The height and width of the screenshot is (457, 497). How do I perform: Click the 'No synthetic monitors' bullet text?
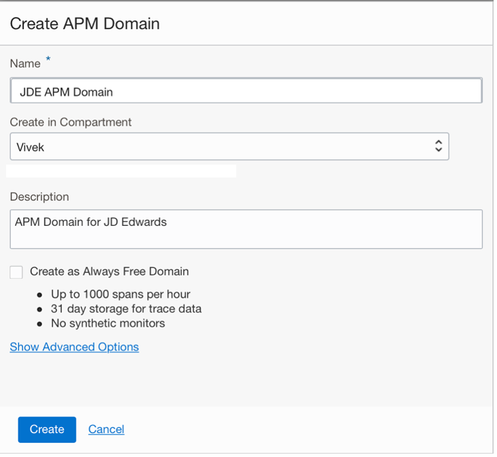coord(108,323)
